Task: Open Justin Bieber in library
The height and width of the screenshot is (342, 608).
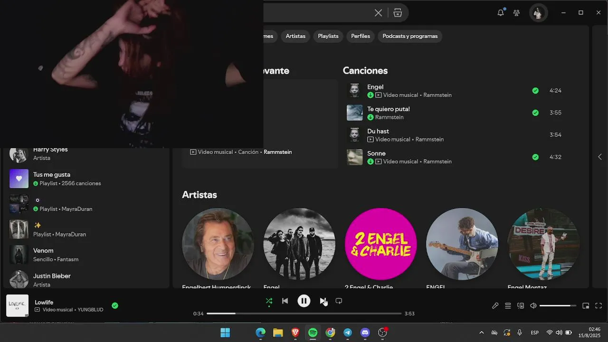Action: [86, 280]
